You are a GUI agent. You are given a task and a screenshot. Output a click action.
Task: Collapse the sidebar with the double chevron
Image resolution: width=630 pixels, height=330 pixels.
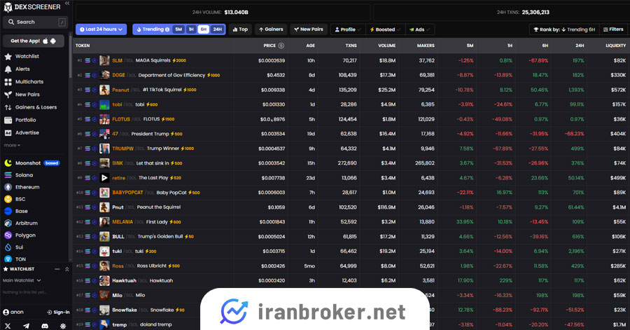[67, 4]
